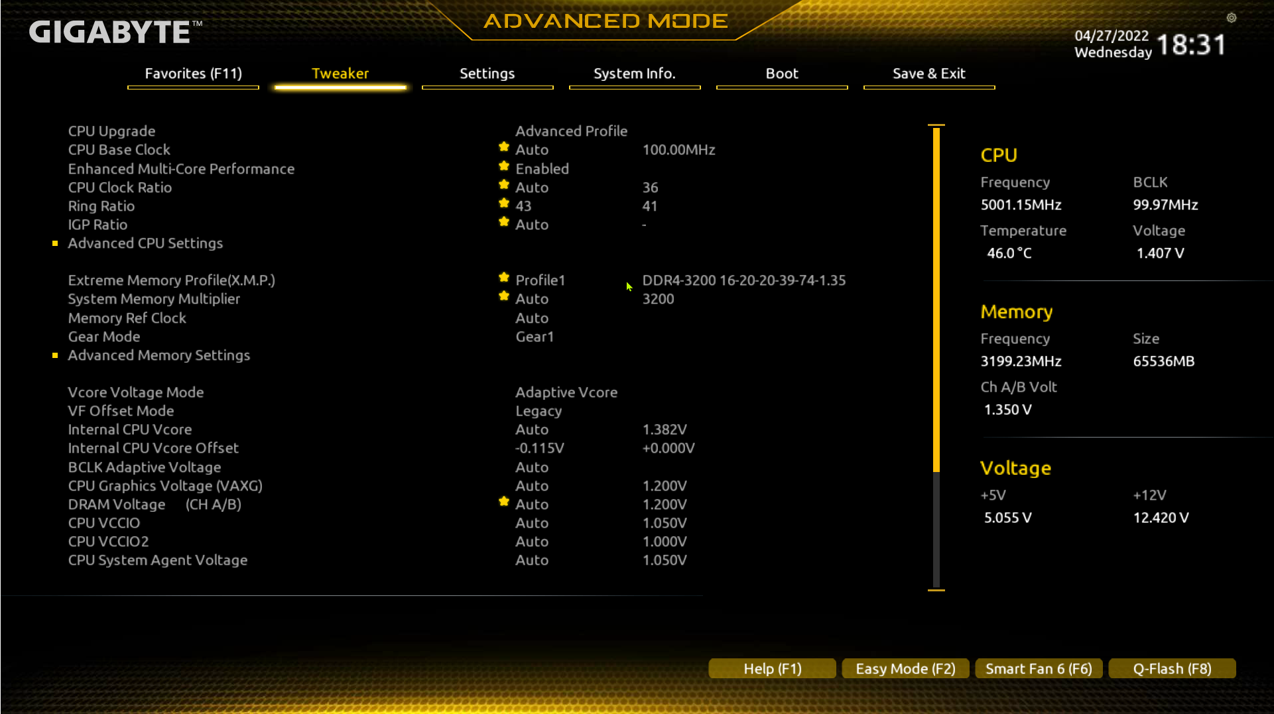Click the favorite star beside System Memory Multiplier
The width and height of the screenshot is (1274, 714).
504,296
